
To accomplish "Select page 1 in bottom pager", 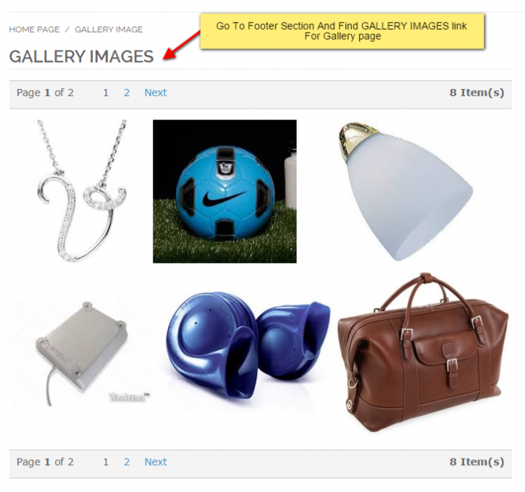I will point(106,462).
